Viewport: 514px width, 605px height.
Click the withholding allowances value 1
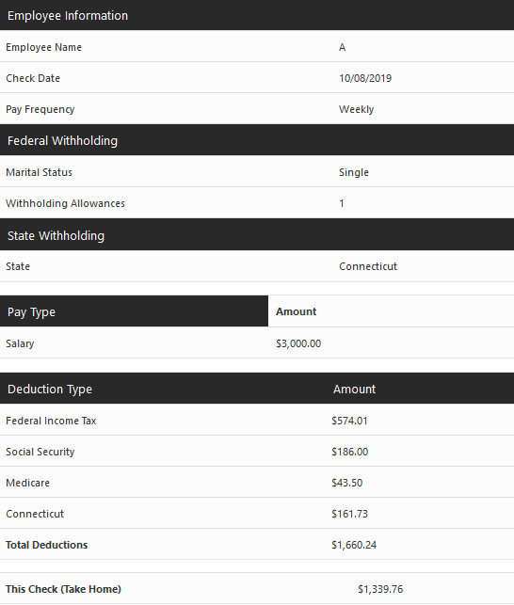(x=342, y=203)
